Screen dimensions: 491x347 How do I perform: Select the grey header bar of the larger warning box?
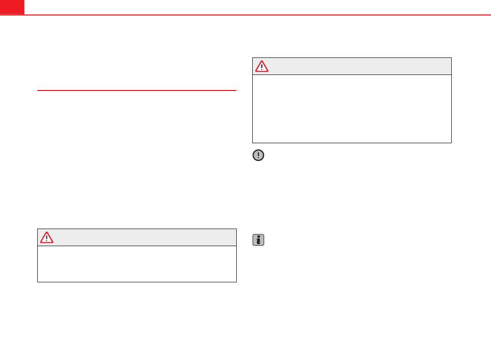click(352, 66)
